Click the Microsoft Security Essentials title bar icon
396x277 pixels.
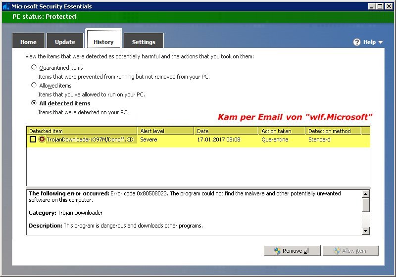(x=6, y=6)
